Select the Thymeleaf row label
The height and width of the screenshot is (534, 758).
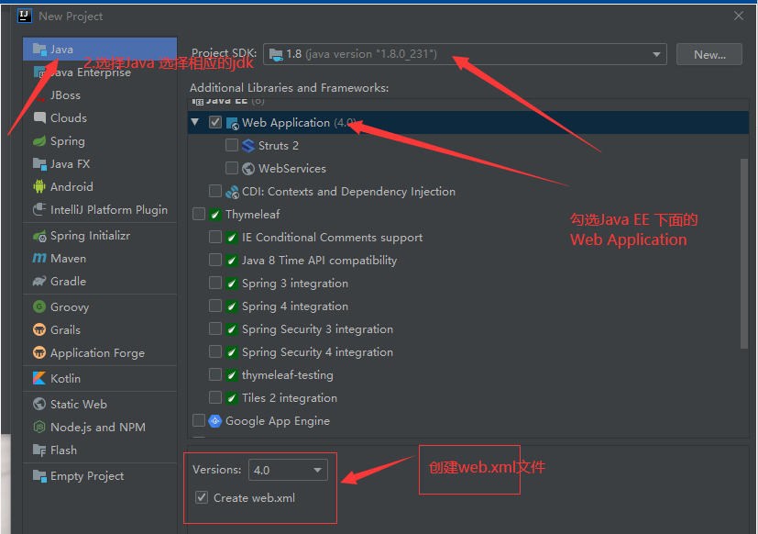coord(252,215)
